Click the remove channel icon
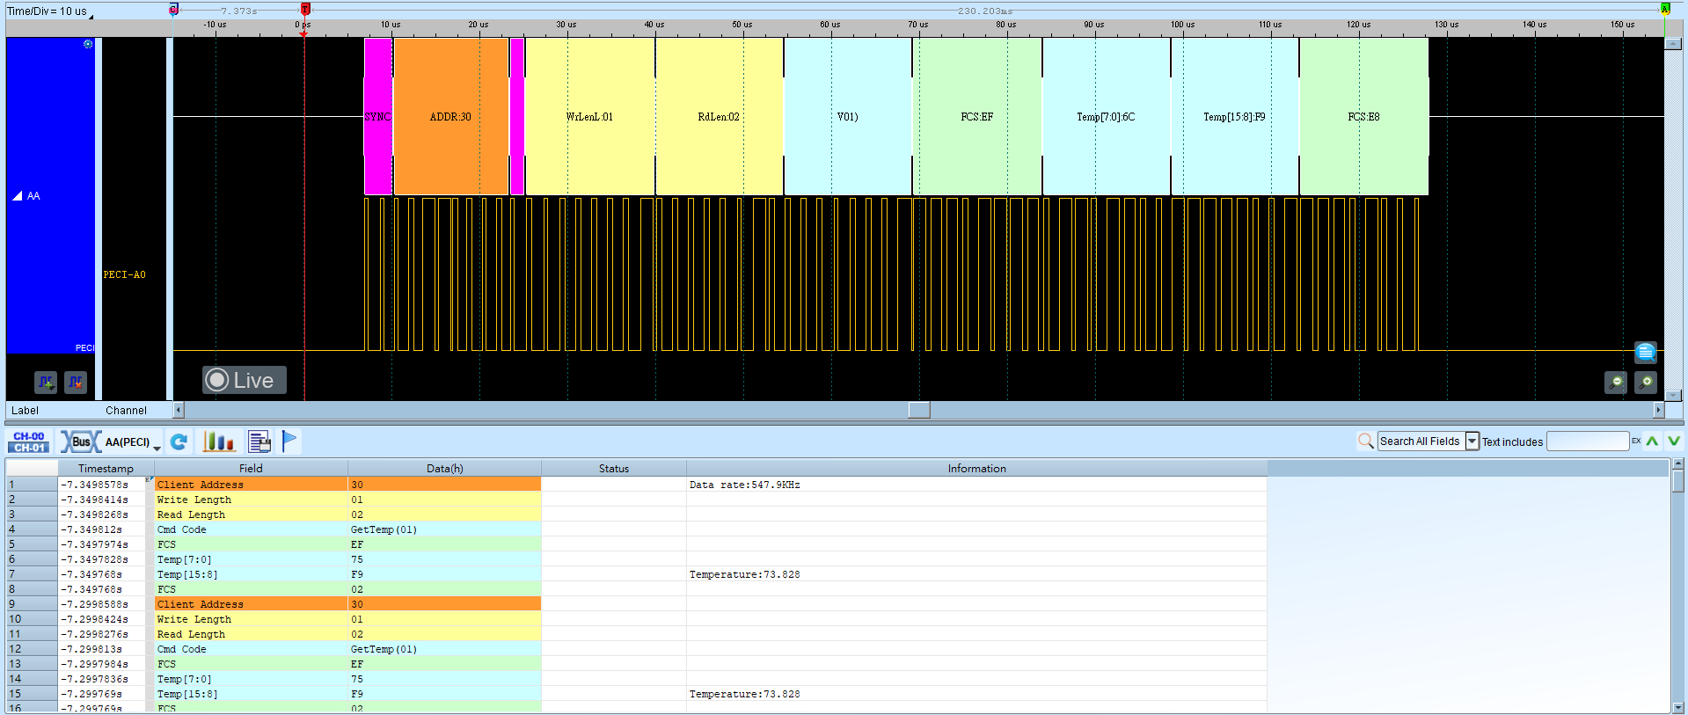This screenshot has height=715, width=1688. click(76, 383)
